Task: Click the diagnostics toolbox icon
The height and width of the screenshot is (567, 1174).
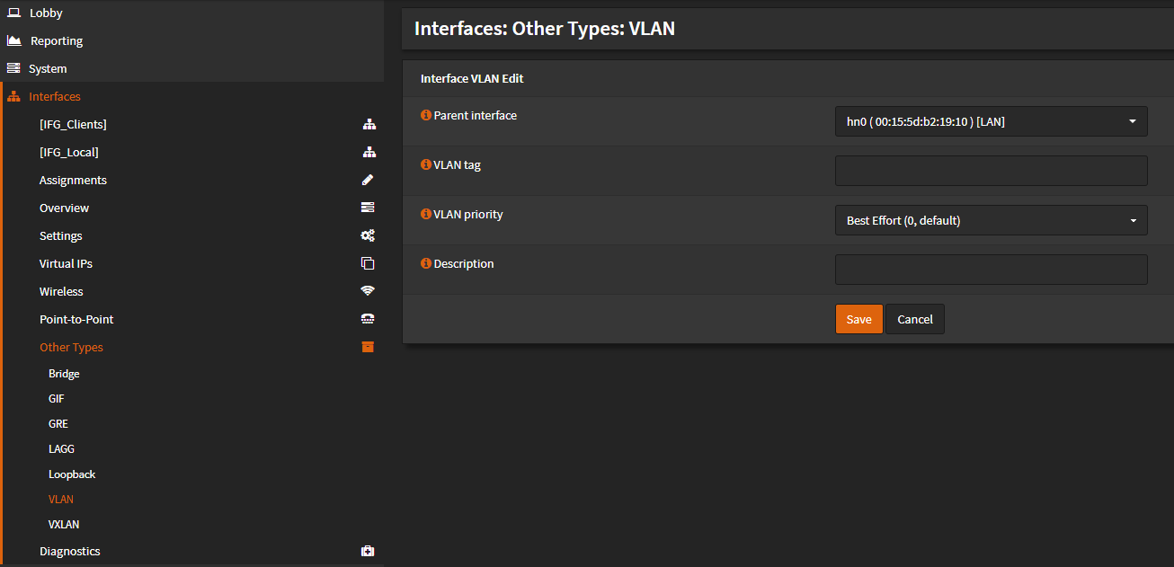Action: [367, 551]
